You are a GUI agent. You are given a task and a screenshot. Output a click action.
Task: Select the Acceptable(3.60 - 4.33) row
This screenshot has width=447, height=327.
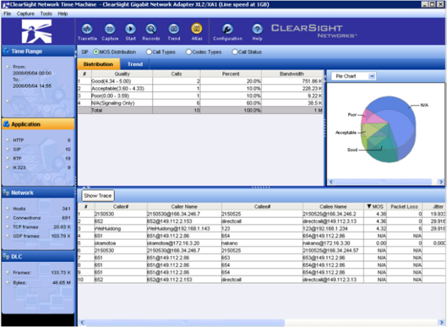coord(201,88)
